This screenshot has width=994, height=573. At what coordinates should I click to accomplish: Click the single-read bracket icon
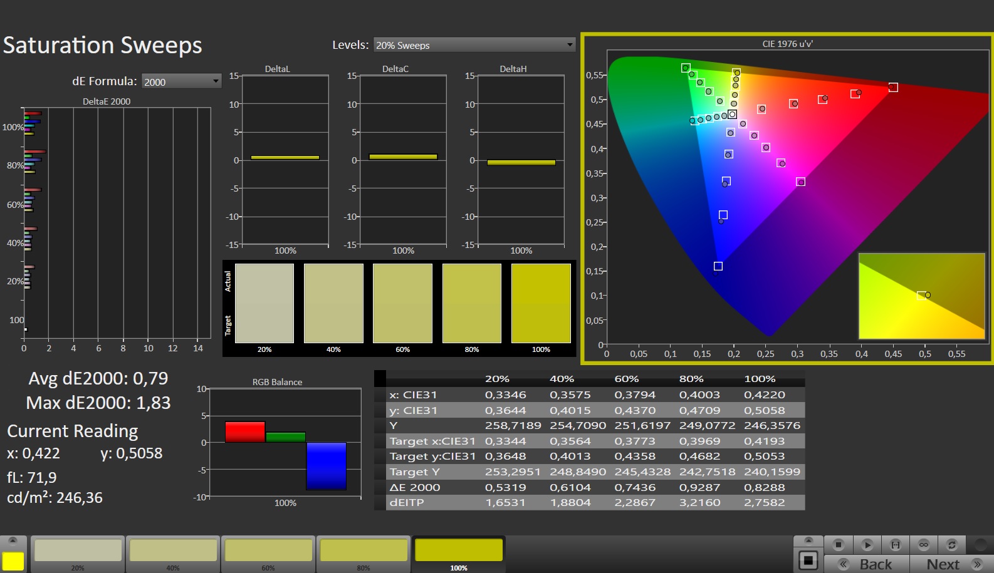click(x=896, y=545)
